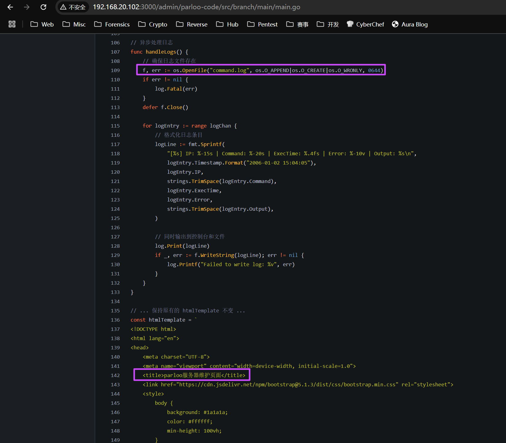506x443 pixels.
Task: Expand the Hub bookmarks folder
Action: pos(227,24)
